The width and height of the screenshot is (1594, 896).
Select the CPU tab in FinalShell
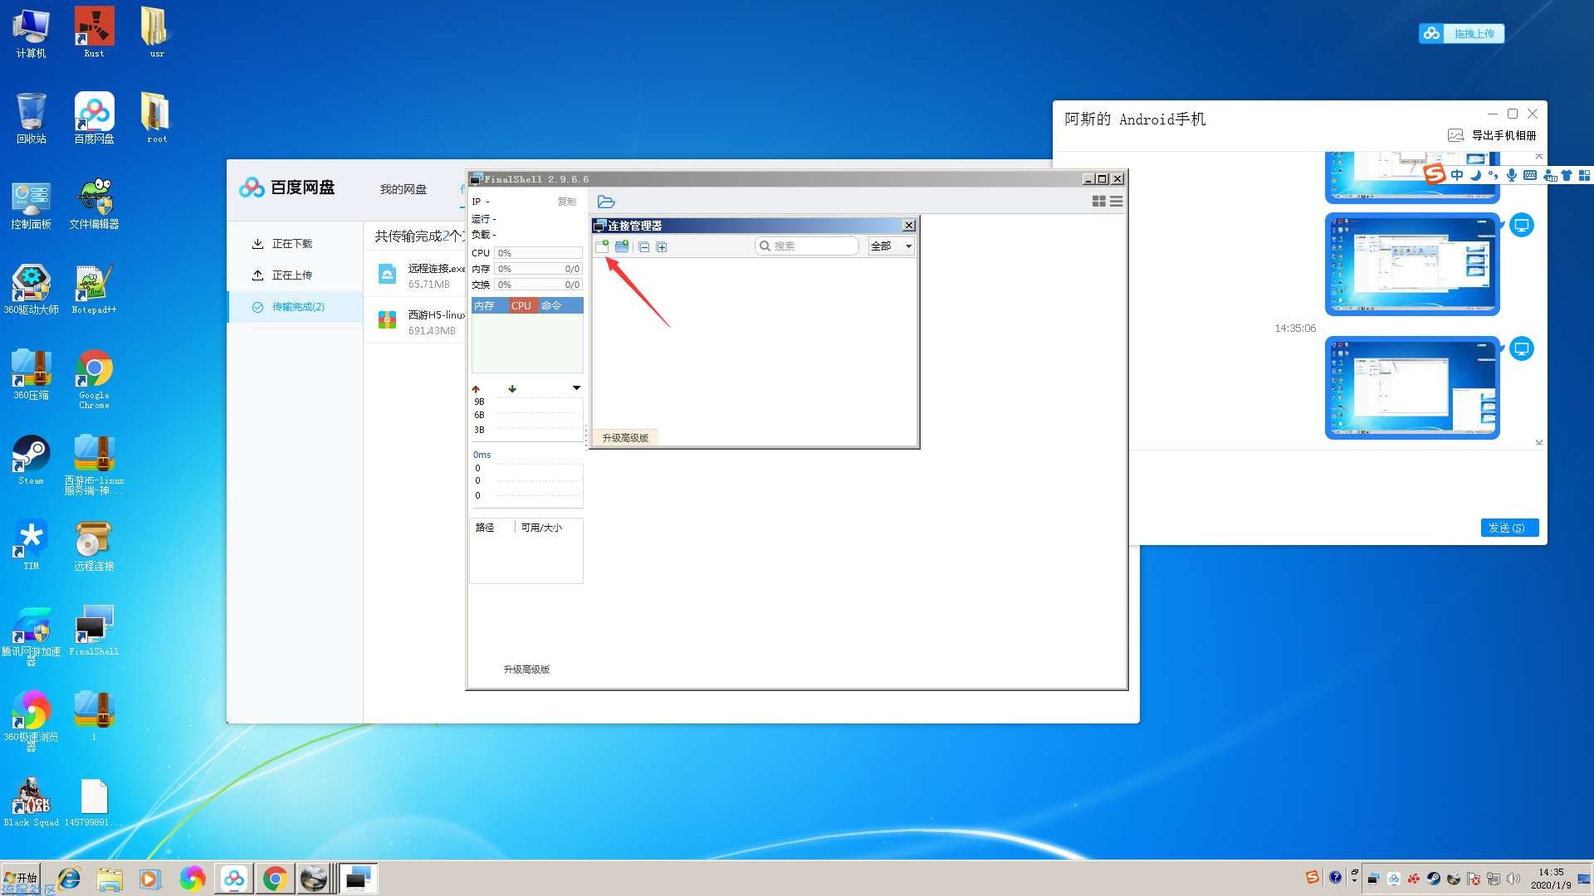coord(521,306)
